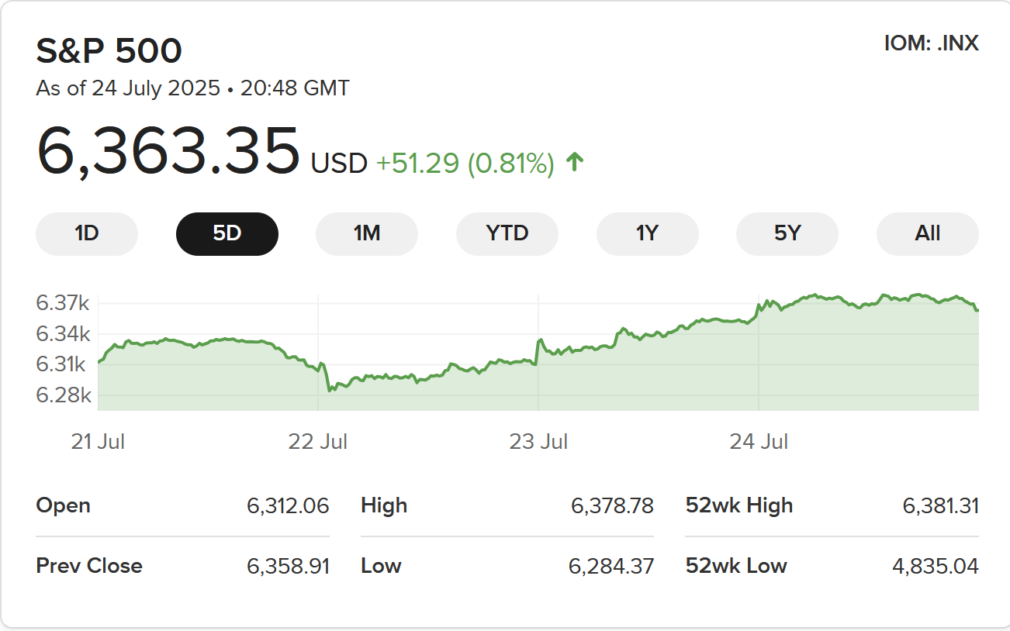Click the 6.37k y-axis label

(x=64, y=303)
